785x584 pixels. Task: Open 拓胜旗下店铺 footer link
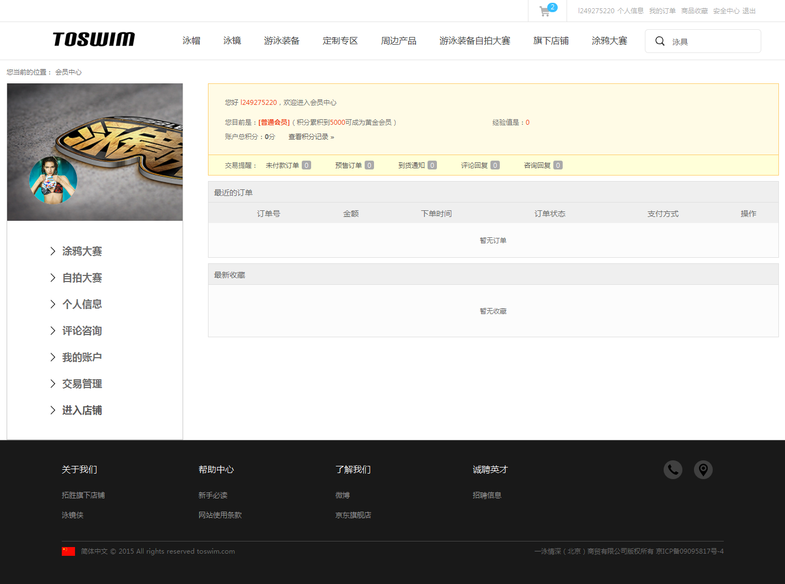(83, 496)
